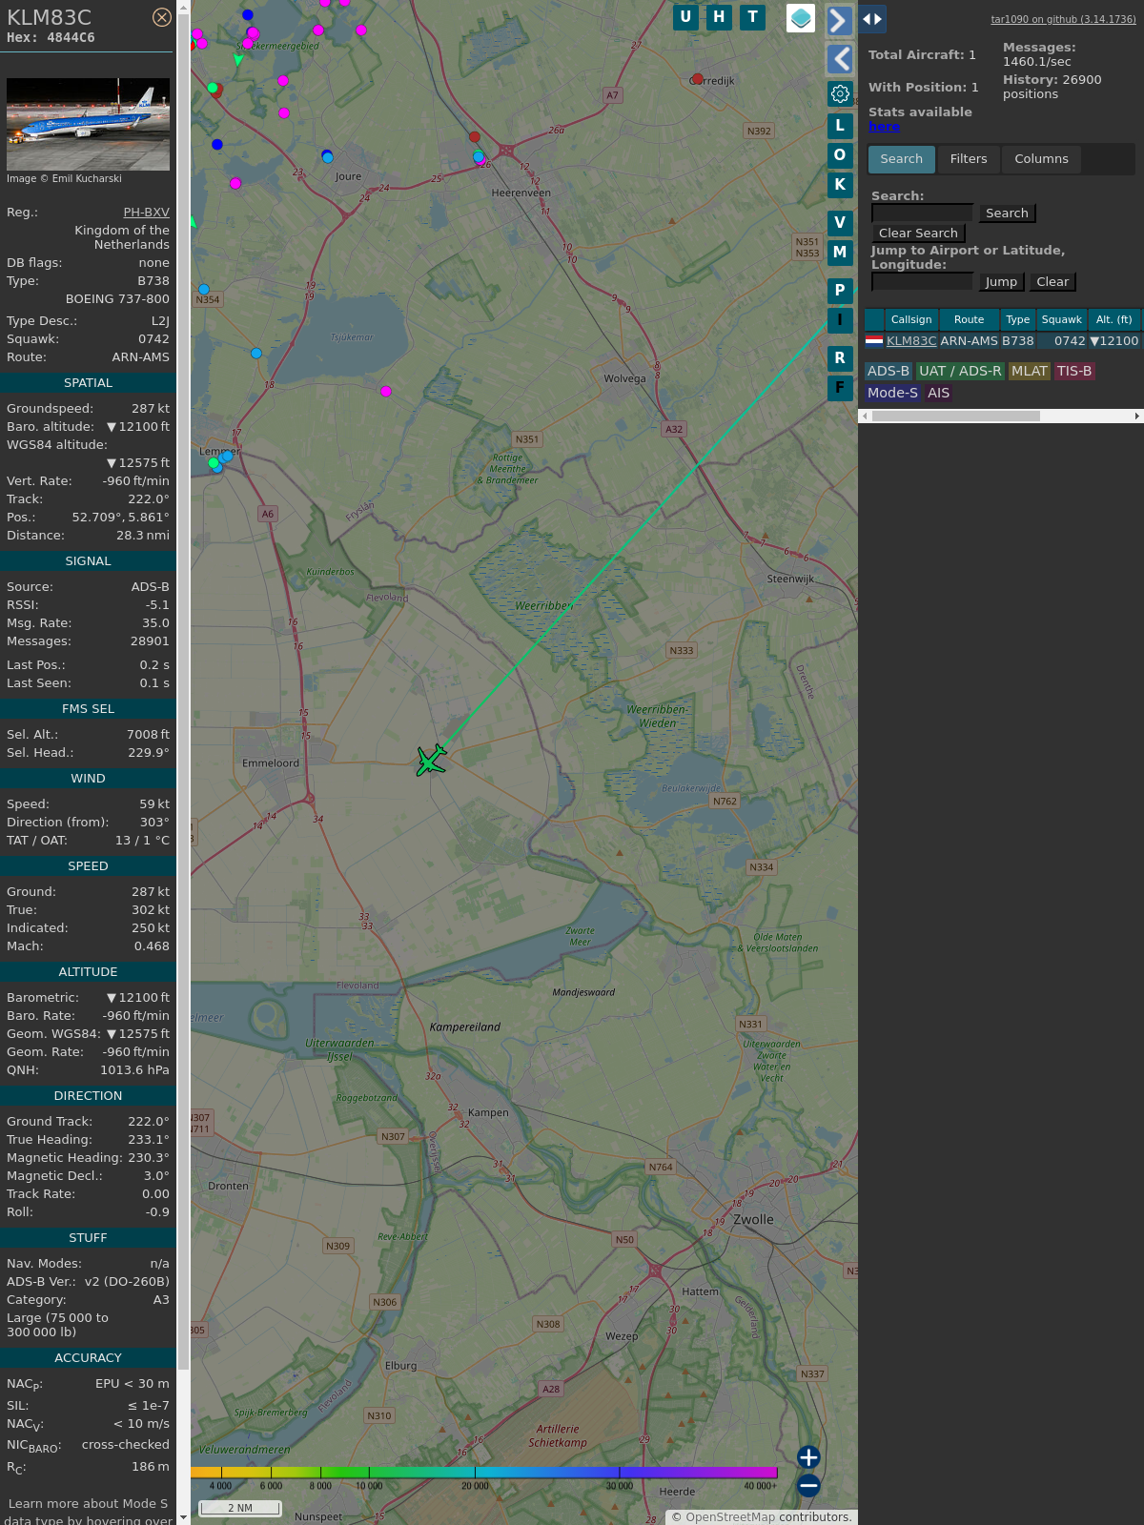This screenshot has width=1144, height=1525.
Task: Close the KLM83C aircraft info panel
Action: 162,17
